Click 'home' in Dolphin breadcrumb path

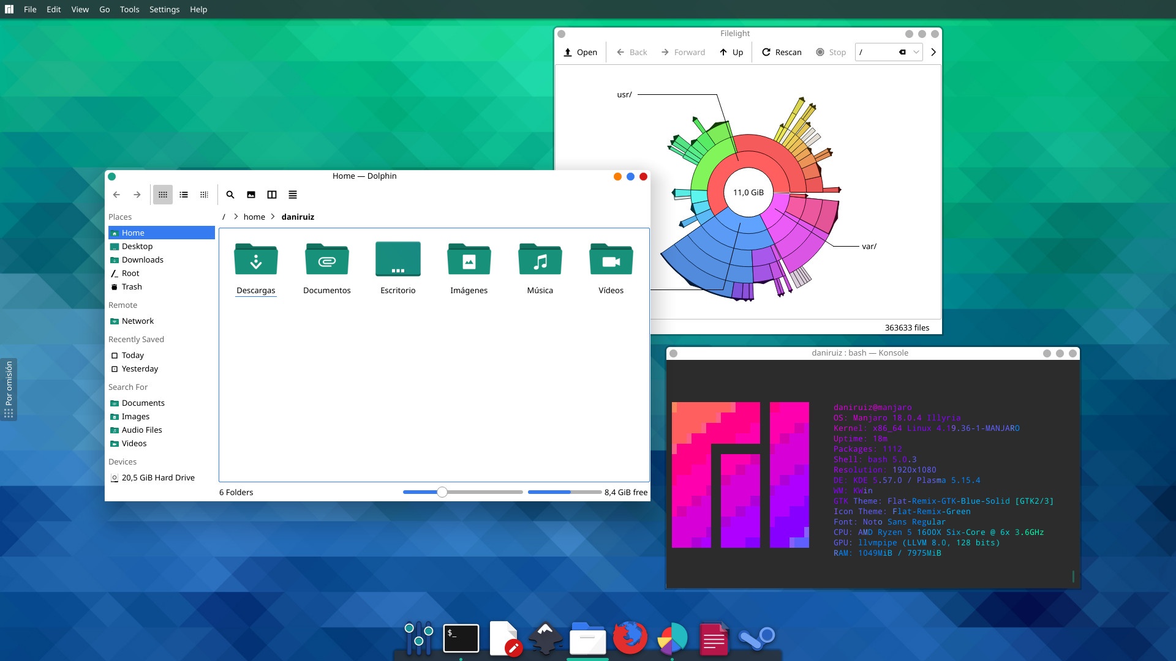pos(254,217)
